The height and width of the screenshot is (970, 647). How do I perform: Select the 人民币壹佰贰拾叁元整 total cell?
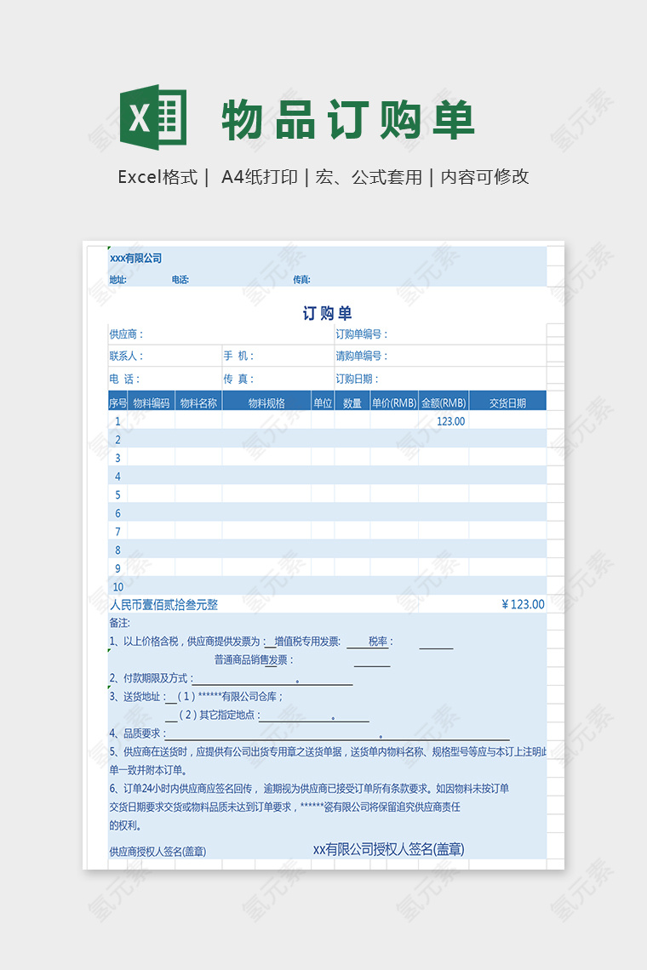[x=164, y=604]
